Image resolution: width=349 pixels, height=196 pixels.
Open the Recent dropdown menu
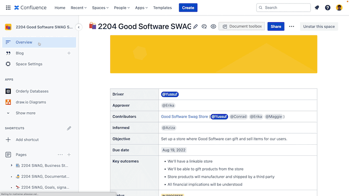(x=79, y=8)
